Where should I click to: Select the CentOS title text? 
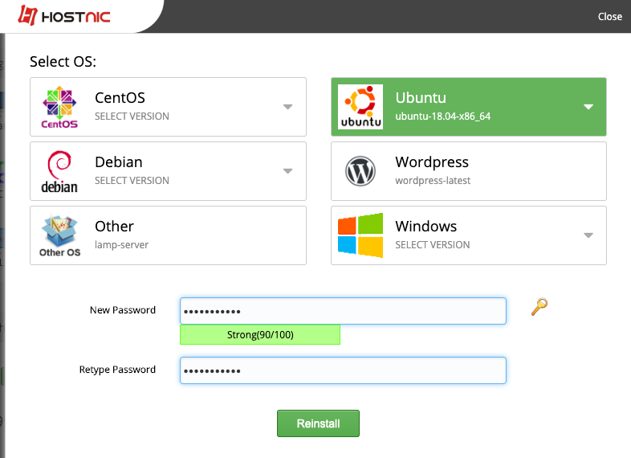tap(120, 98)
